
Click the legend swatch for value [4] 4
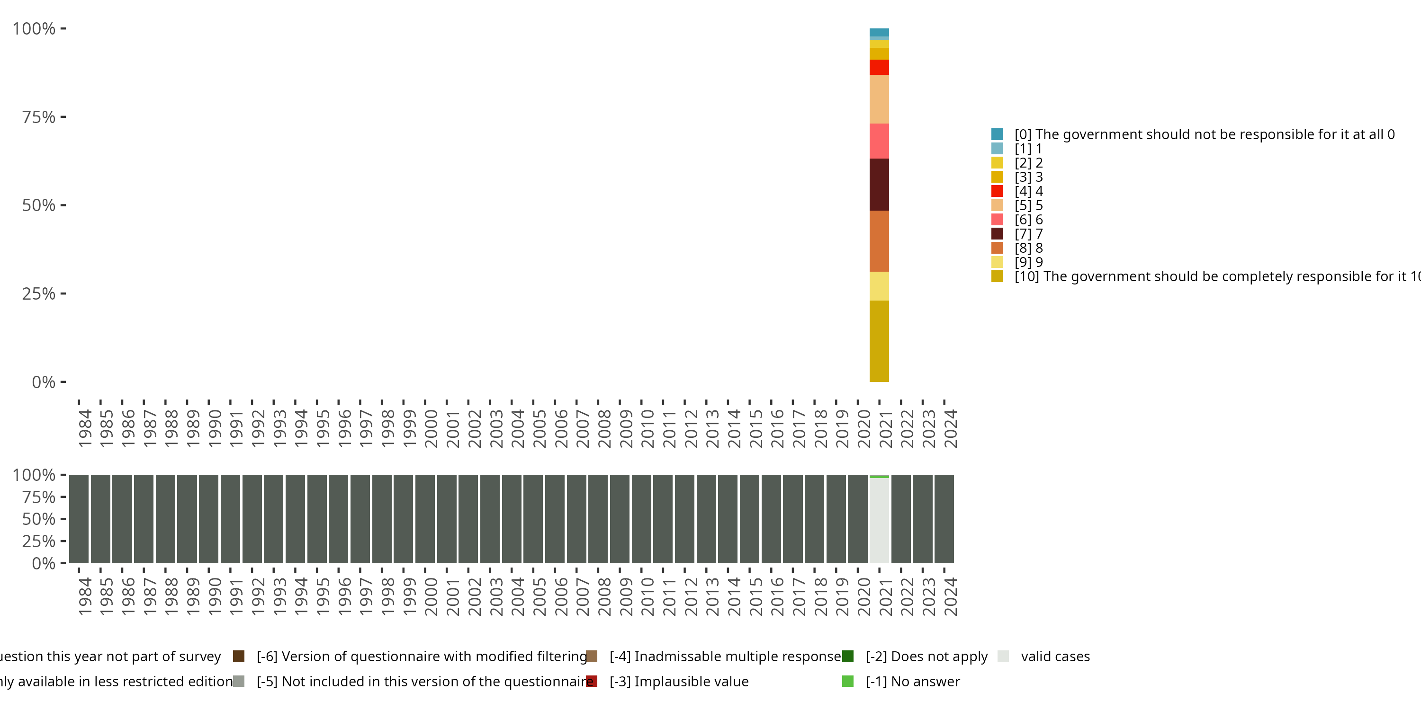pyautogui.click(x=997, y=191)
